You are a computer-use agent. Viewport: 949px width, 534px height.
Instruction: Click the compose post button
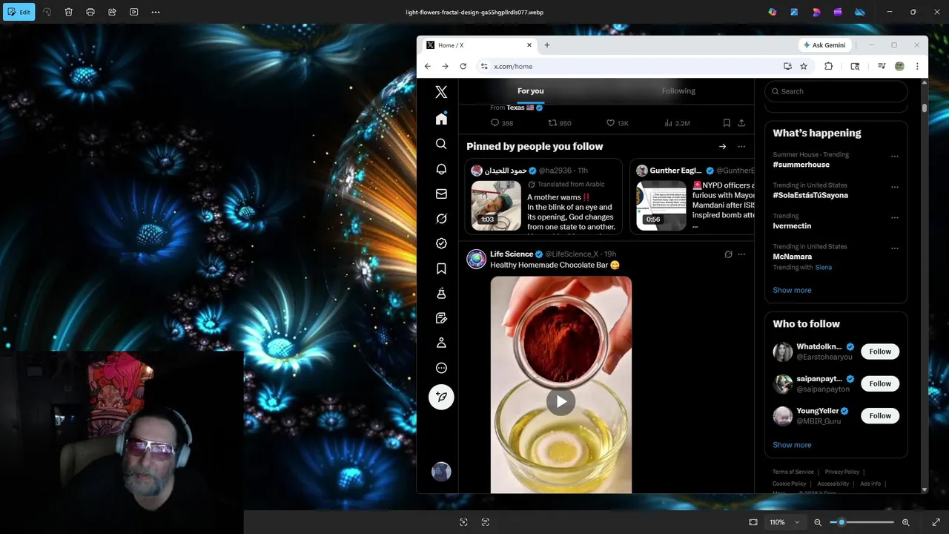click(441, 397)
